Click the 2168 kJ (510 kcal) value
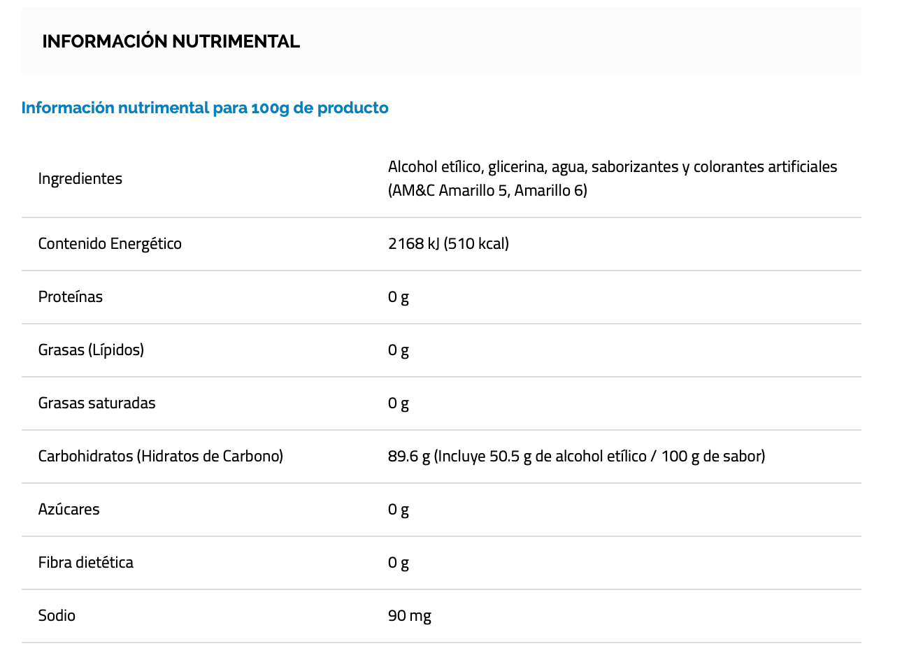The image size is (909, 667). click(449, 244)
